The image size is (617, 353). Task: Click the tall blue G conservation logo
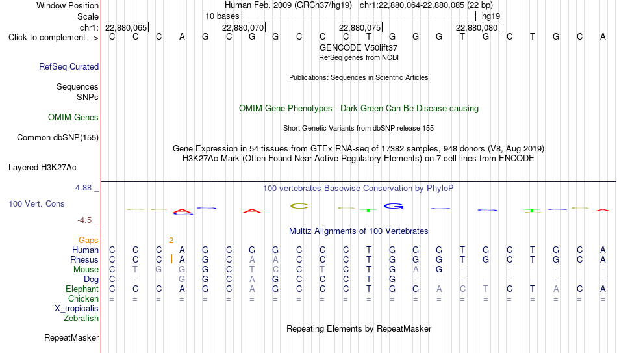(x=394, y=206)
